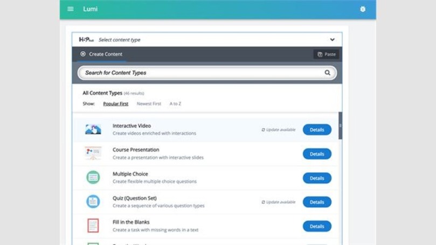436x245 pixels.
Task: Click the Paste button
Action: [x=327, y=54]
